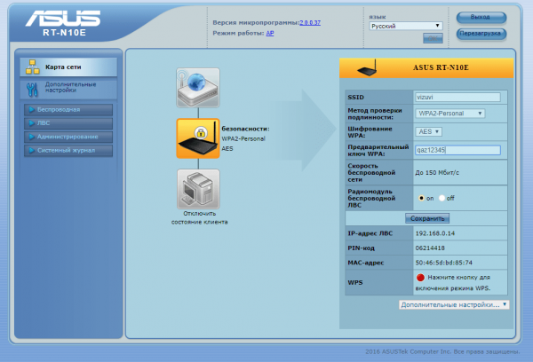Click the ASUS RT-N10E panel title
The height and width of the screenshot is (362, 533).
tap(441, 67)
